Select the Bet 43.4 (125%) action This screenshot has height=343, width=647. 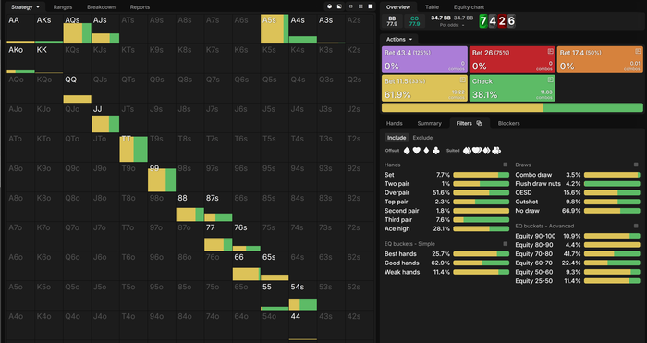(x=424, y=60)
